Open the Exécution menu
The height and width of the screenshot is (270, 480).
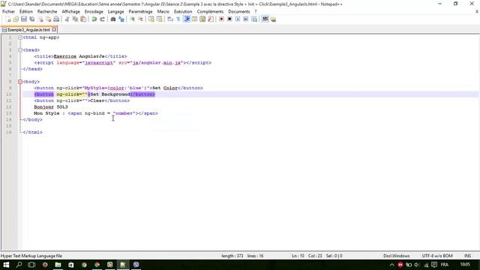point(183,11)
